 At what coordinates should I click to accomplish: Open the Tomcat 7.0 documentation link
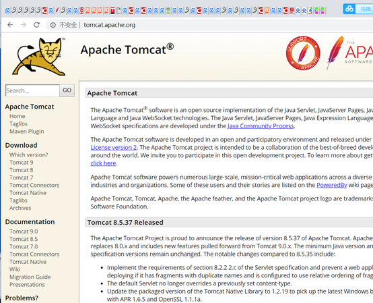(24, 246)
